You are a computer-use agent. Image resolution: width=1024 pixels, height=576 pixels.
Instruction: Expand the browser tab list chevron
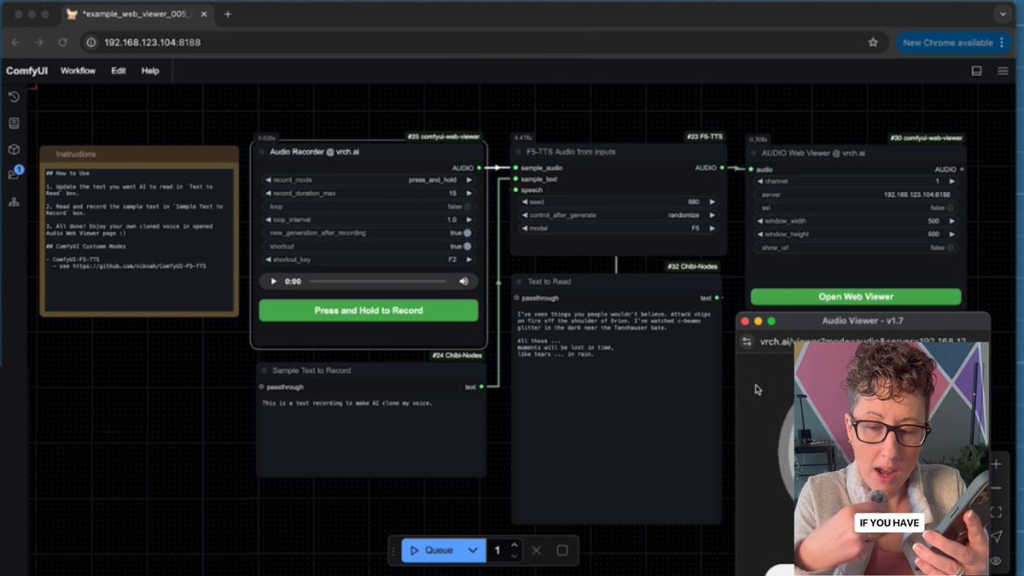pos(1003,15)
